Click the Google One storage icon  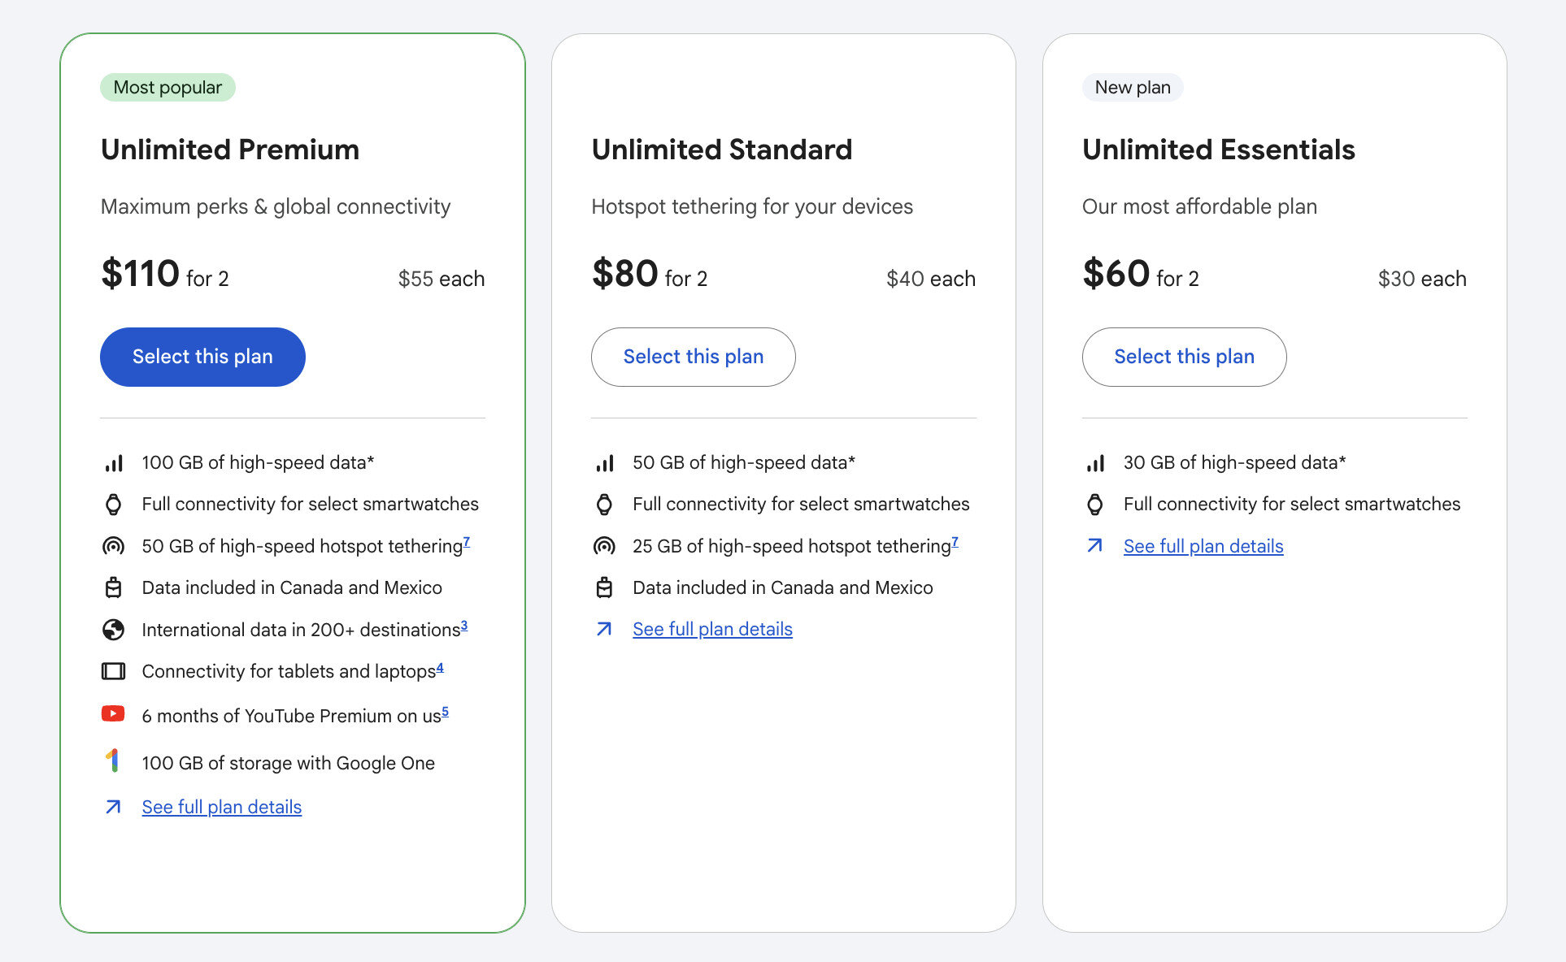tap(113, 761)
